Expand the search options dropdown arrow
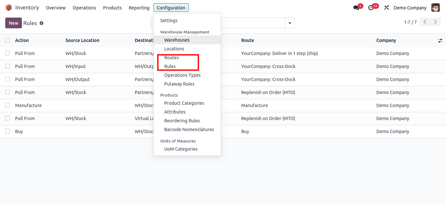This screenshot has width=446, height=204. (290, 23)
